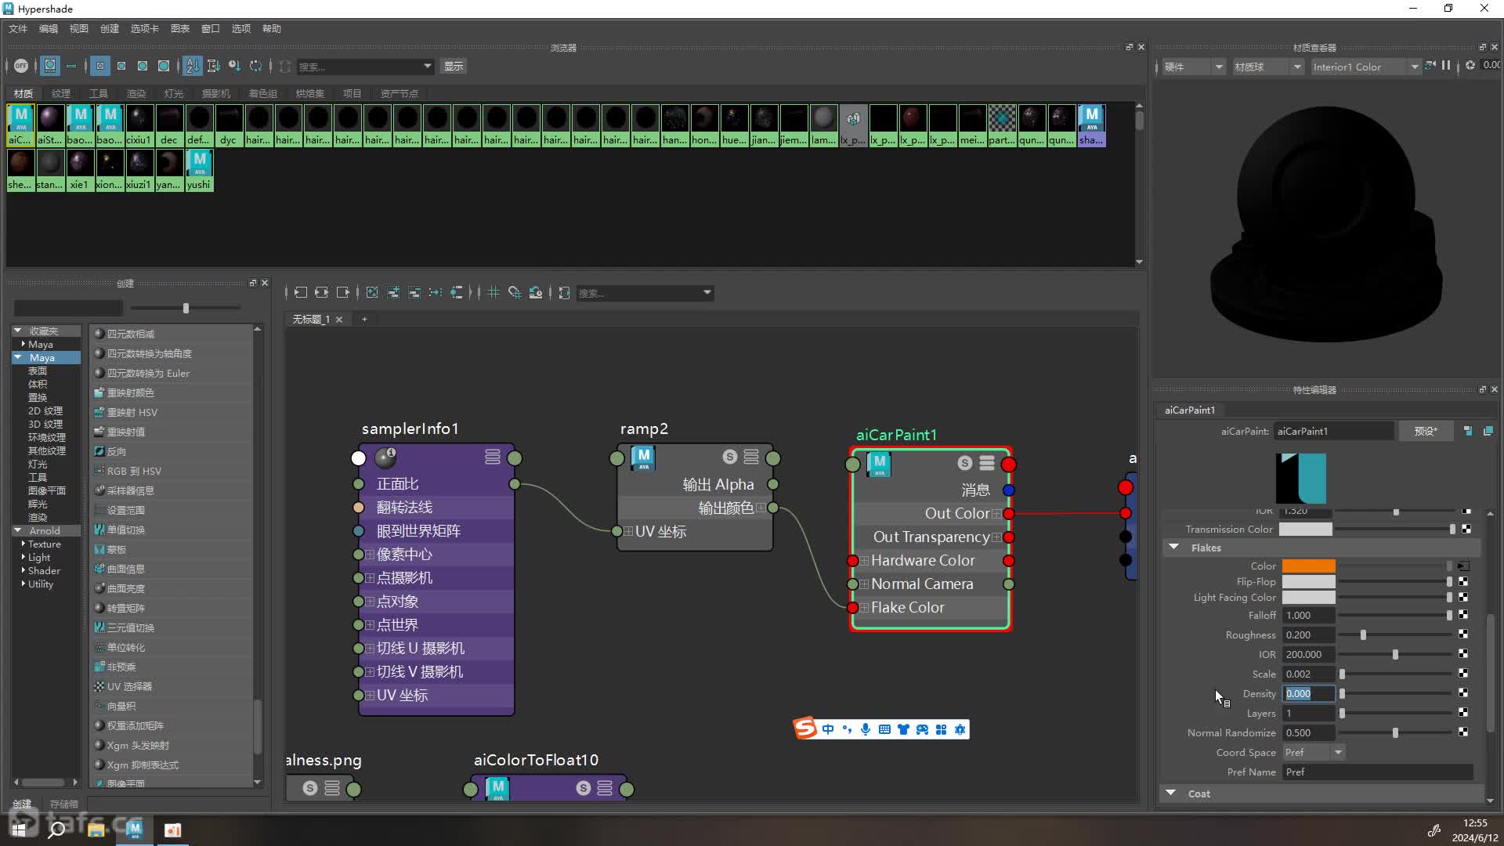Toggle grid snapping magnet icon
1504x846 pixels.
pyautogui.click(x=515, y=293)
